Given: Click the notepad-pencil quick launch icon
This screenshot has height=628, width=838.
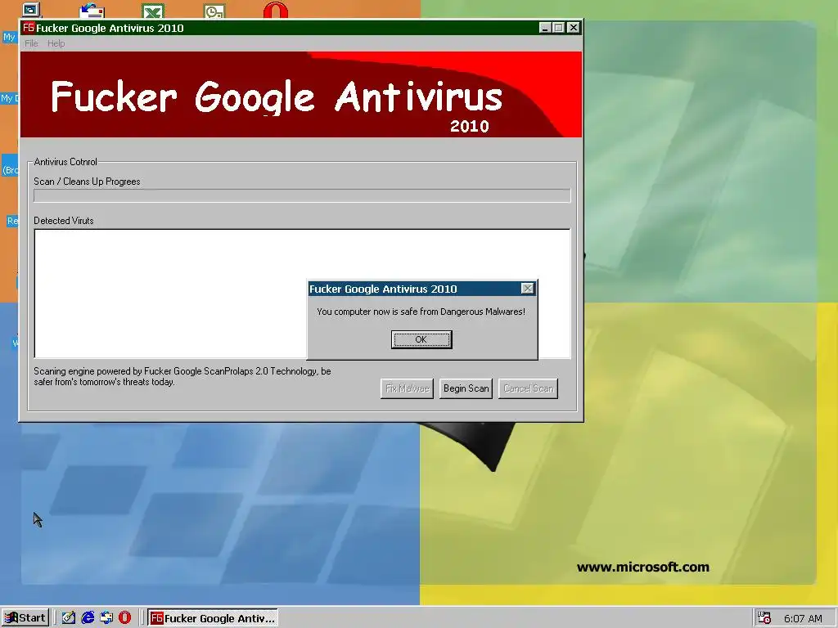Looking at the screenshot, I should 69,618.
